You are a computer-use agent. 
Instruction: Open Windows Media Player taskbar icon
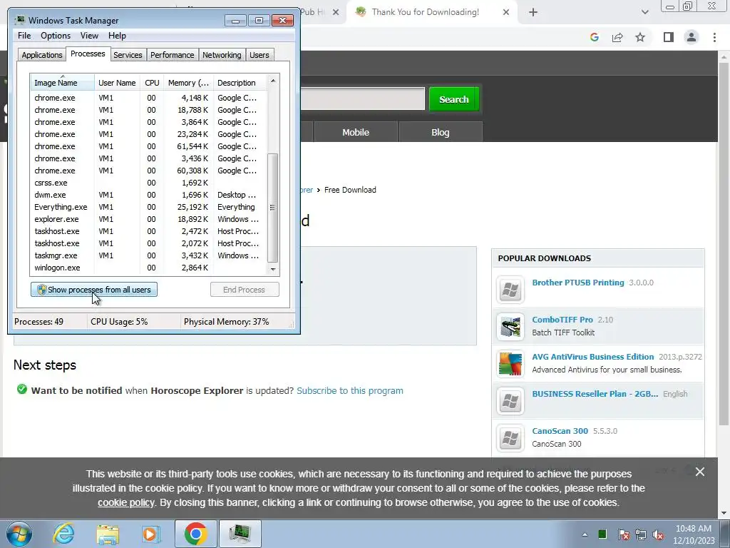click(150, 534)
